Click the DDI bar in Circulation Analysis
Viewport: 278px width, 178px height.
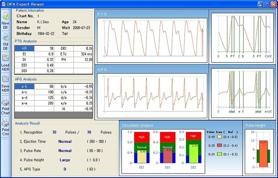168,156
